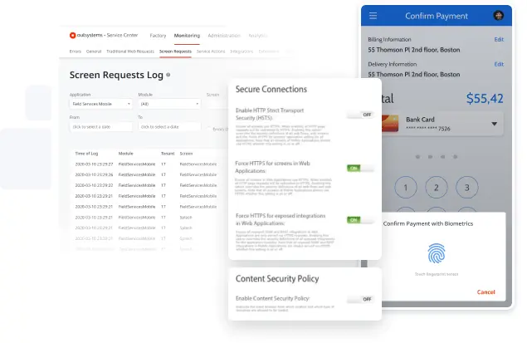The height and width of the screenshot is (343, 527).
Task: Click Cancel in biometrics dialog
Action: point(486,292)
